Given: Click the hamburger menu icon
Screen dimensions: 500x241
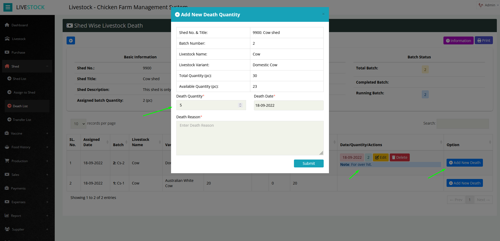Looking at the screenshot, I should point(8,7).
